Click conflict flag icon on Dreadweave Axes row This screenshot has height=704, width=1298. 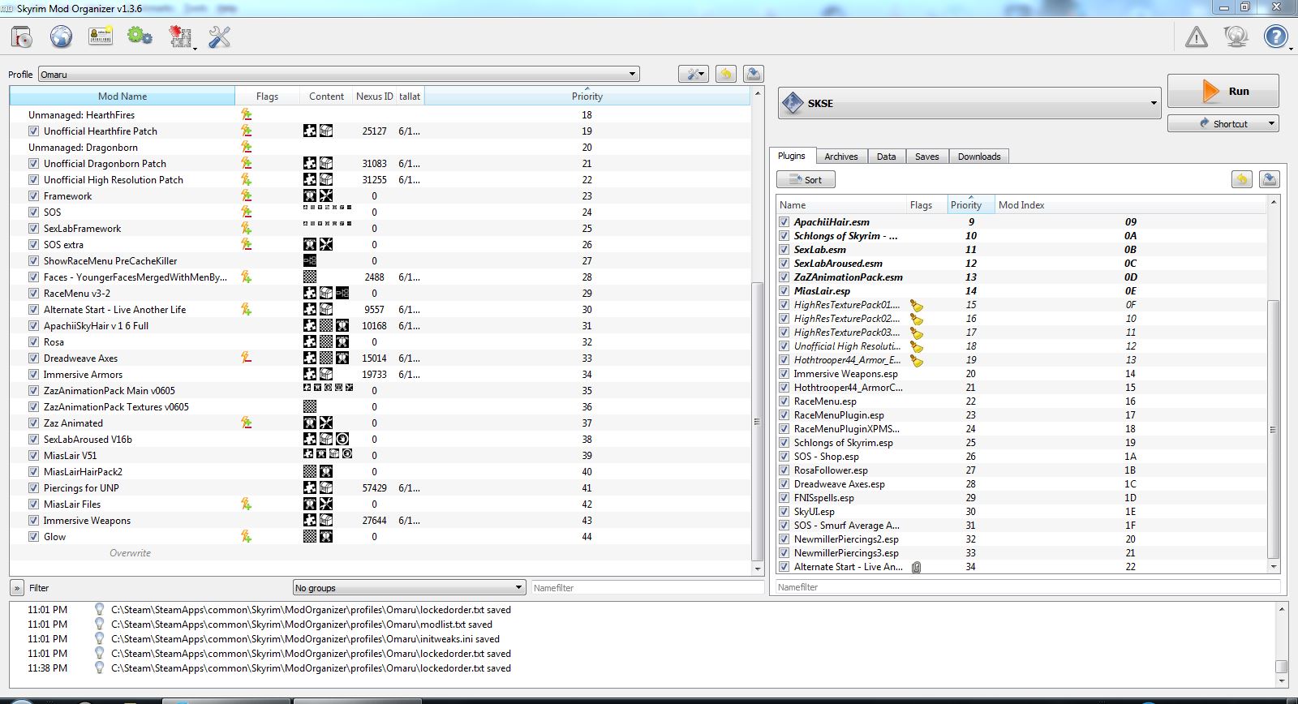[x=246, y=358]
